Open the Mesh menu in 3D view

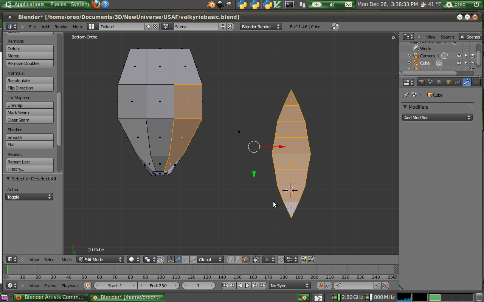(67, 259)
